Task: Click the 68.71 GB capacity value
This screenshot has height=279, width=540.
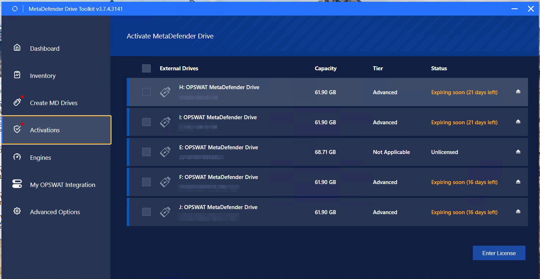Action: click(325, 152)
